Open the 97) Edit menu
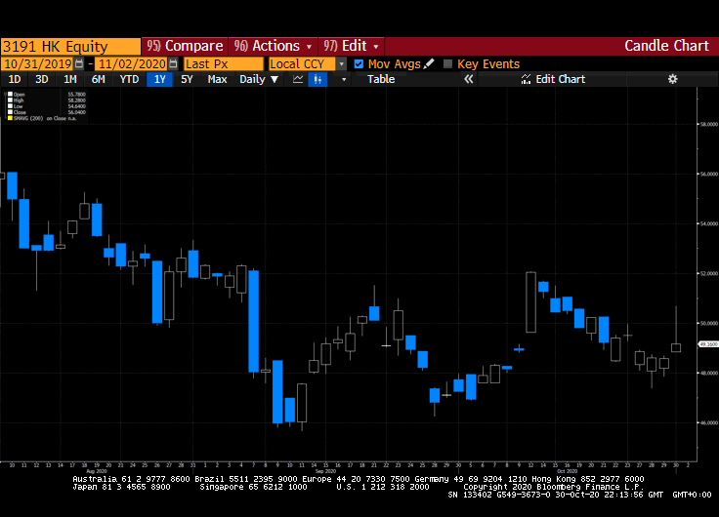This screenshot has height=517, width=719. pos(352,46)
